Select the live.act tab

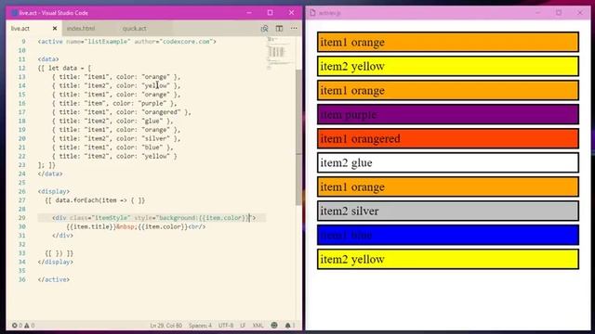point(20,29)
